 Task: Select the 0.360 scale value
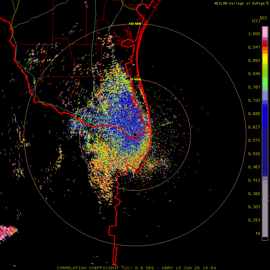254,194
